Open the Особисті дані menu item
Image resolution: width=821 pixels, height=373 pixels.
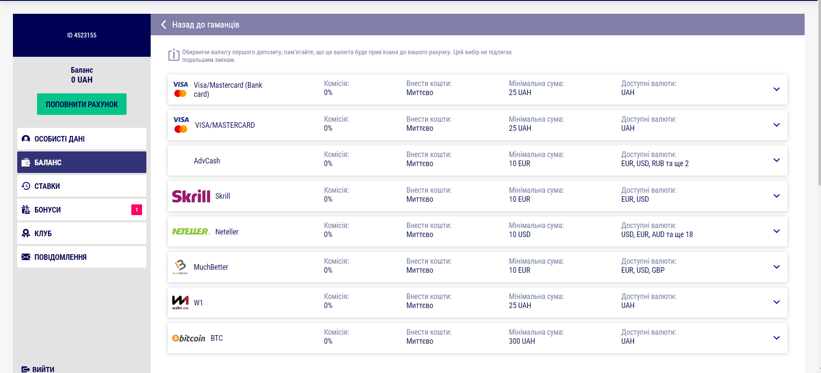pos(82,139)
